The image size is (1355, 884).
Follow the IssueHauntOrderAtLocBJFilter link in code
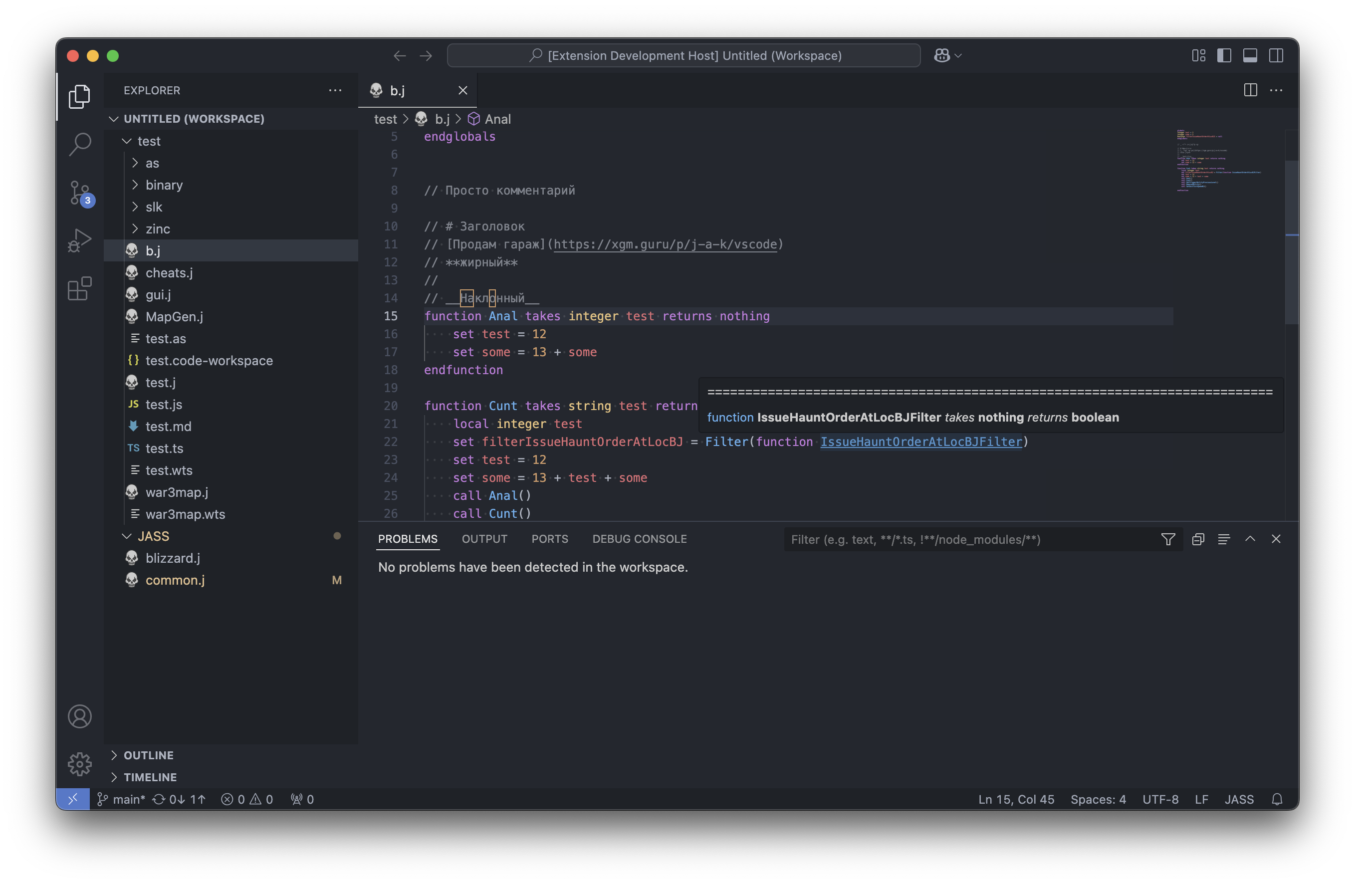click(920, 442)
